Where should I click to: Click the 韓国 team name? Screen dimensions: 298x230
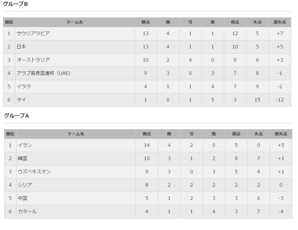23,158
